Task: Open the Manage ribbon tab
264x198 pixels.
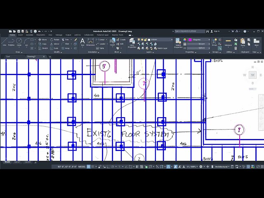Action: click(59, 35)
